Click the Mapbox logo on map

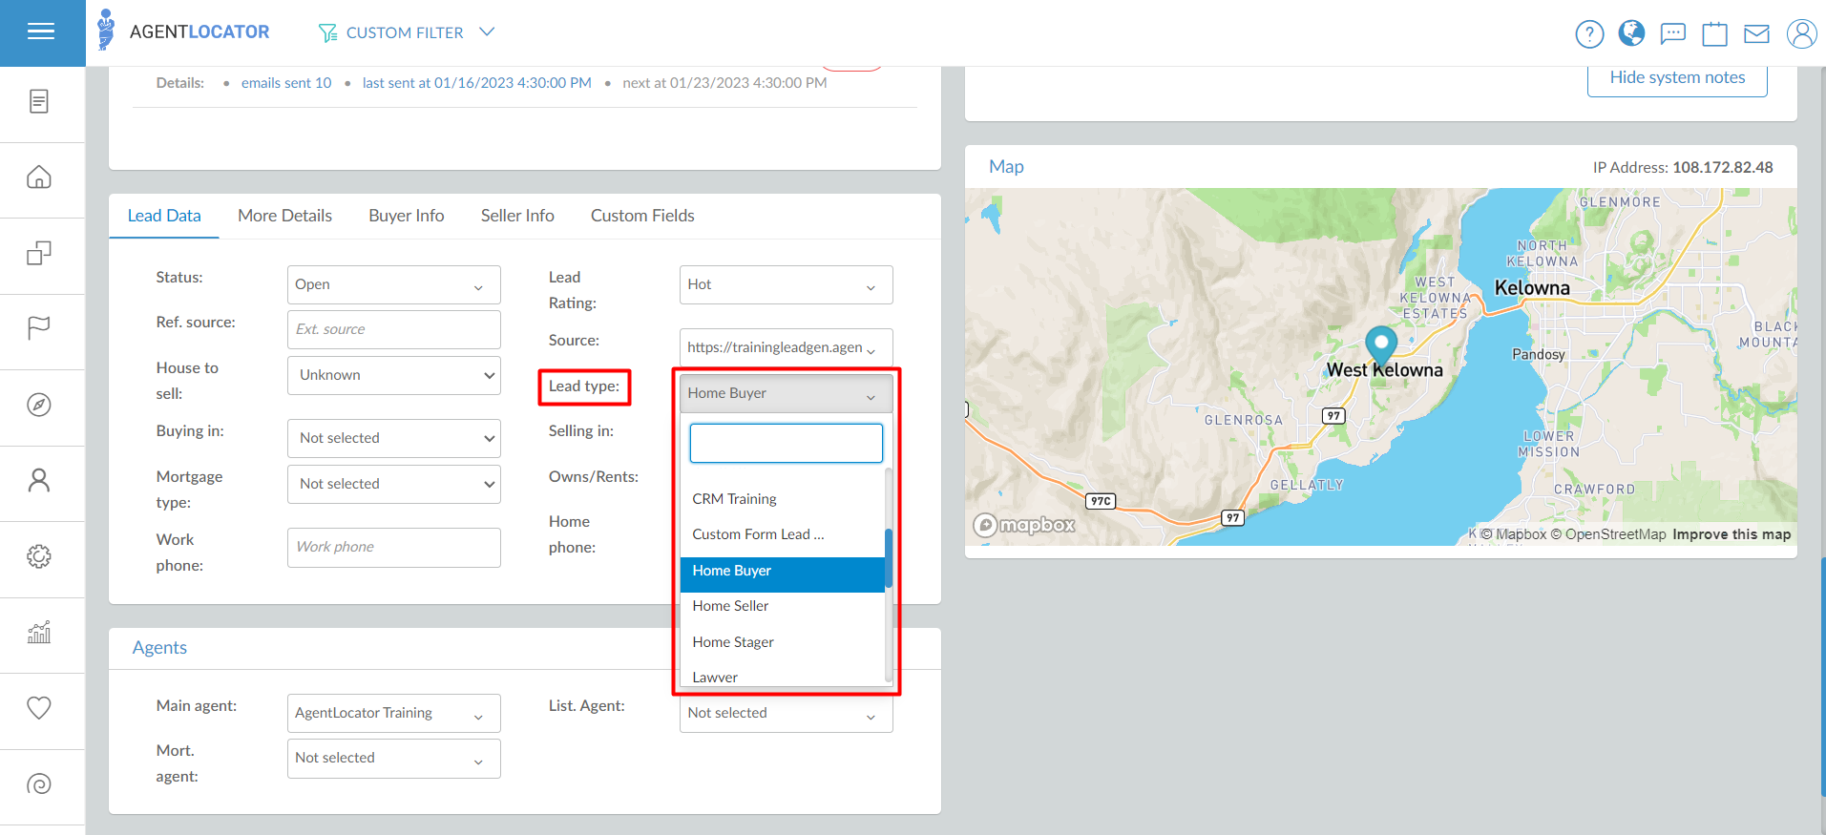click(x=1024, y=525)
